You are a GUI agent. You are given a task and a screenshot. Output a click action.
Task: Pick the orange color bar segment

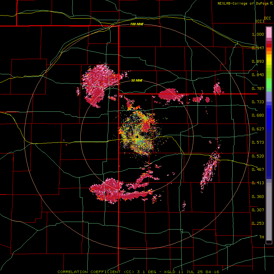click(x=269, y=53)
